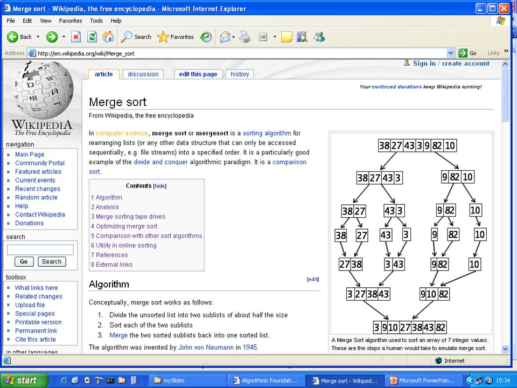Image resolution: width=517 pixels, height=388 pixels.
Task: Click the vertical scrollbar up arrow
Action: pos(505,64)
